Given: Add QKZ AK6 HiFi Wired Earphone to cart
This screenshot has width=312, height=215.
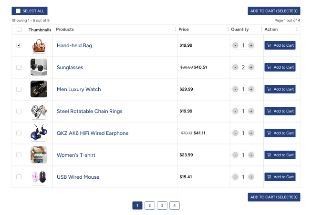Looking at the screenshot, I should pos(280,133).
